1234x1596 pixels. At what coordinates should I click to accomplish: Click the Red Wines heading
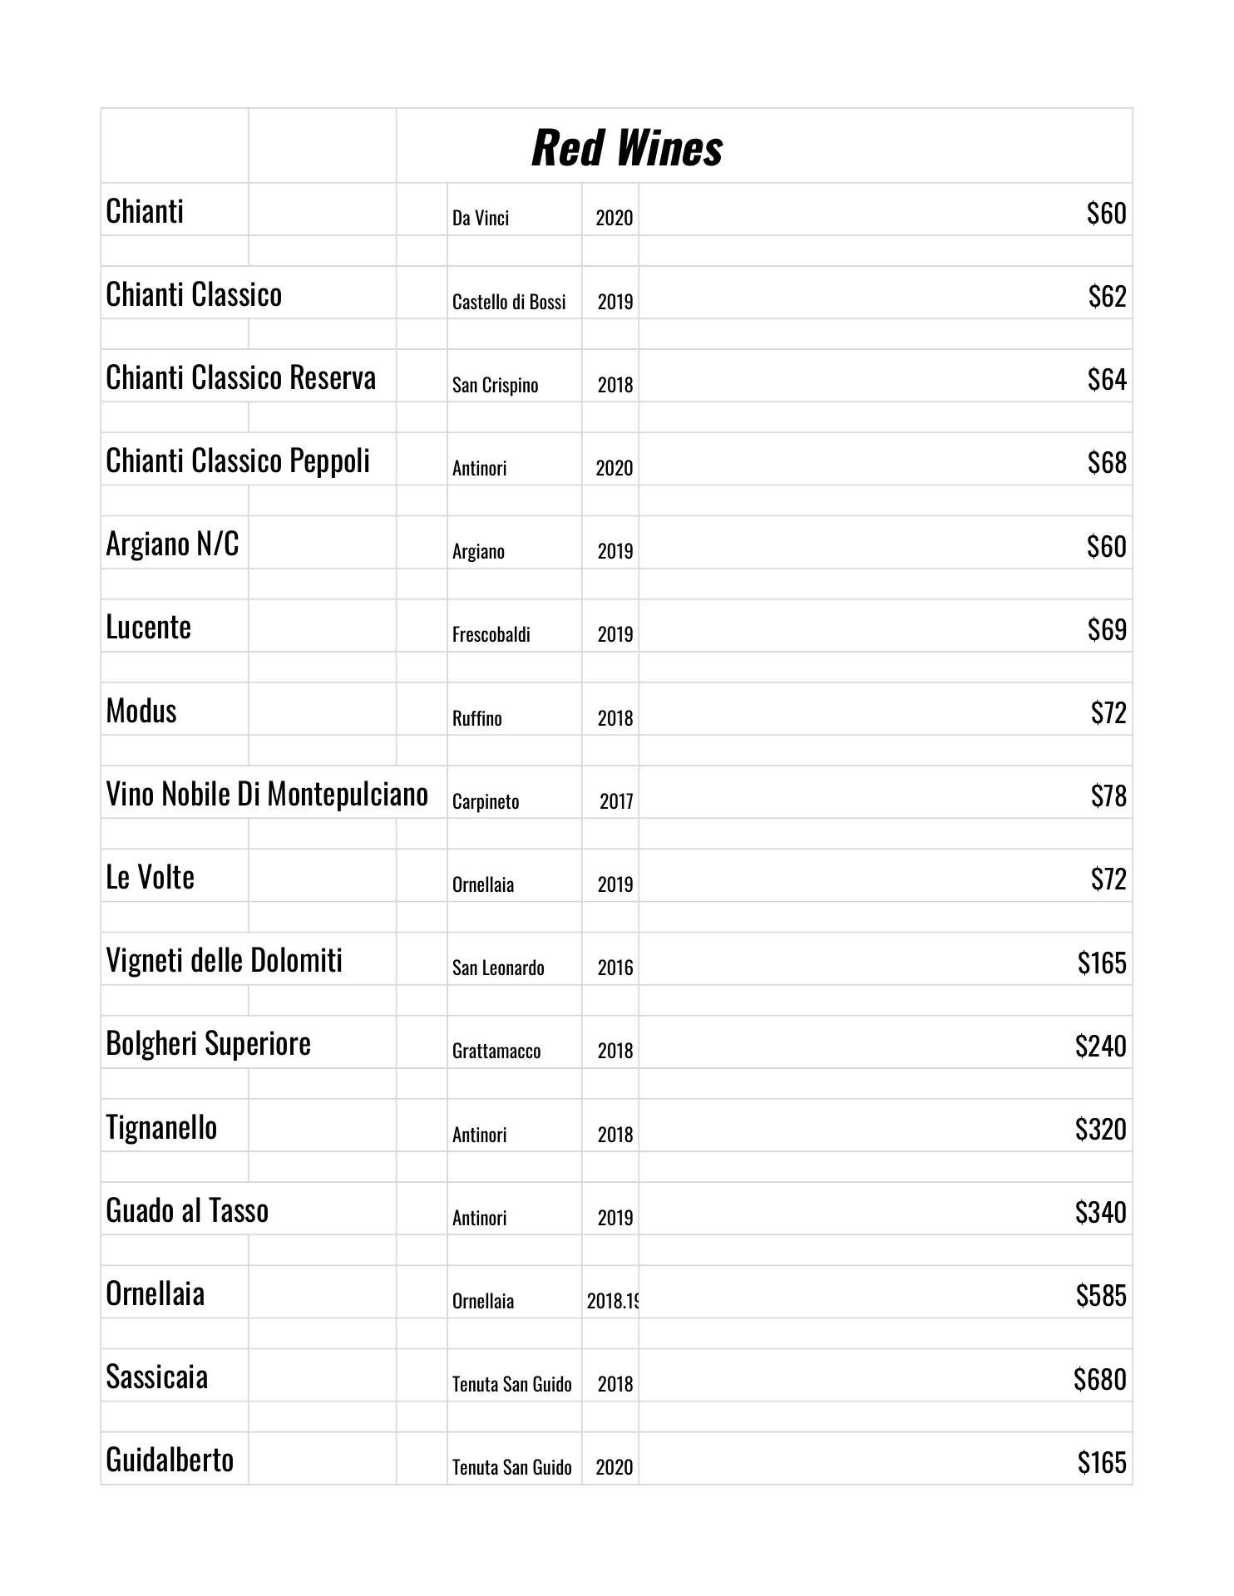626,148
